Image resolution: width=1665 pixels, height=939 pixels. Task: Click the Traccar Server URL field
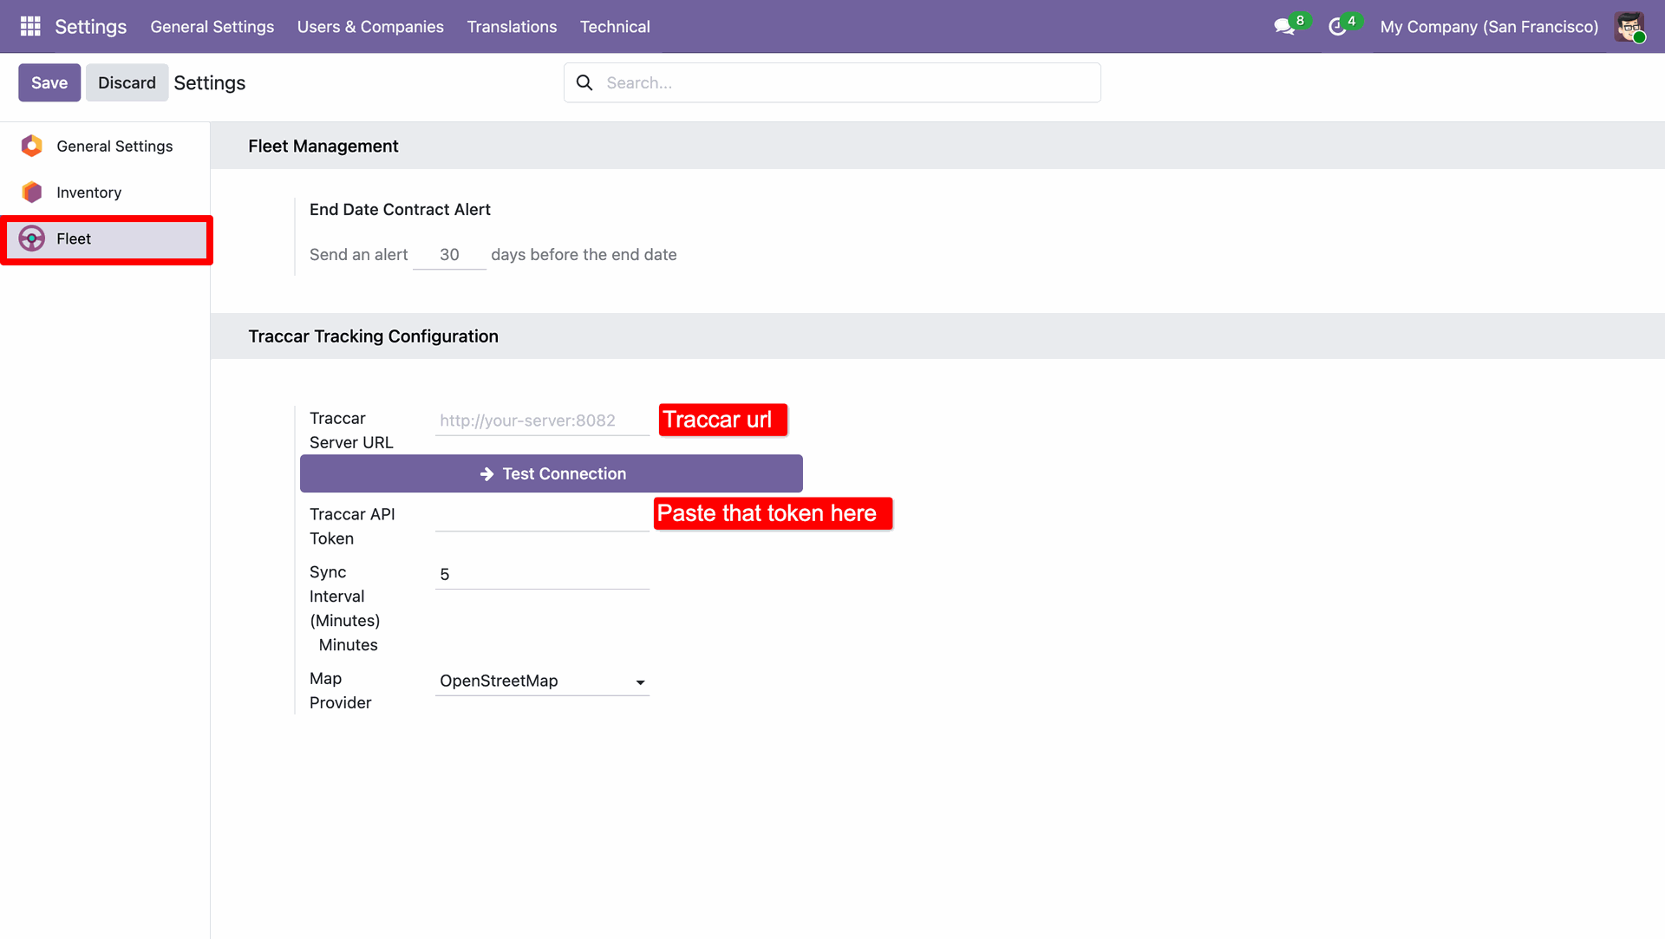(542, 421)
